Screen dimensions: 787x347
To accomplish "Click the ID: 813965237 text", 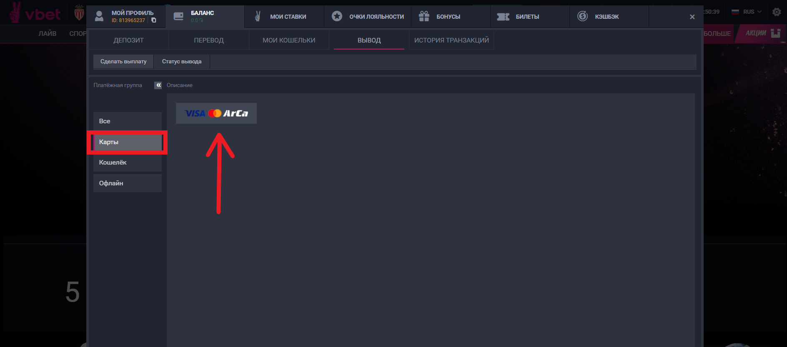I will [x=128, y=20].
